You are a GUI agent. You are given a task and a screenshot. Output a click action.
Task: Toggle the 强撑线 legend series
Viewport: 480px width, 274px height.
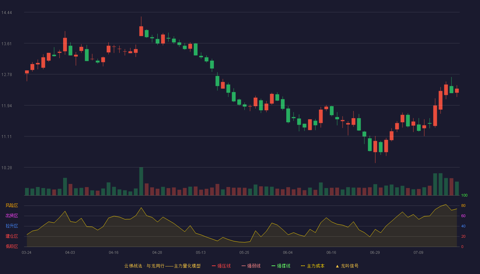(281, 266)
